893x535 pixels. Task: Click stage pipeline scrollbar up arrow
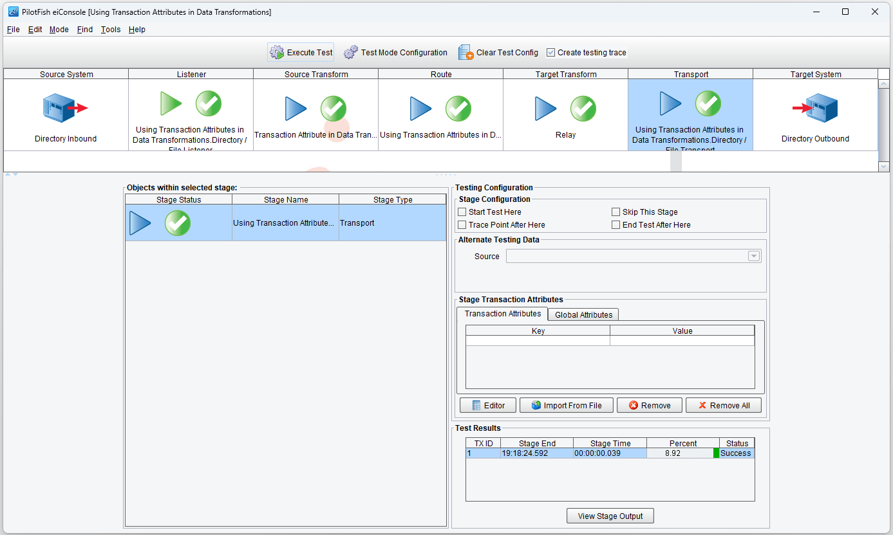883,84
